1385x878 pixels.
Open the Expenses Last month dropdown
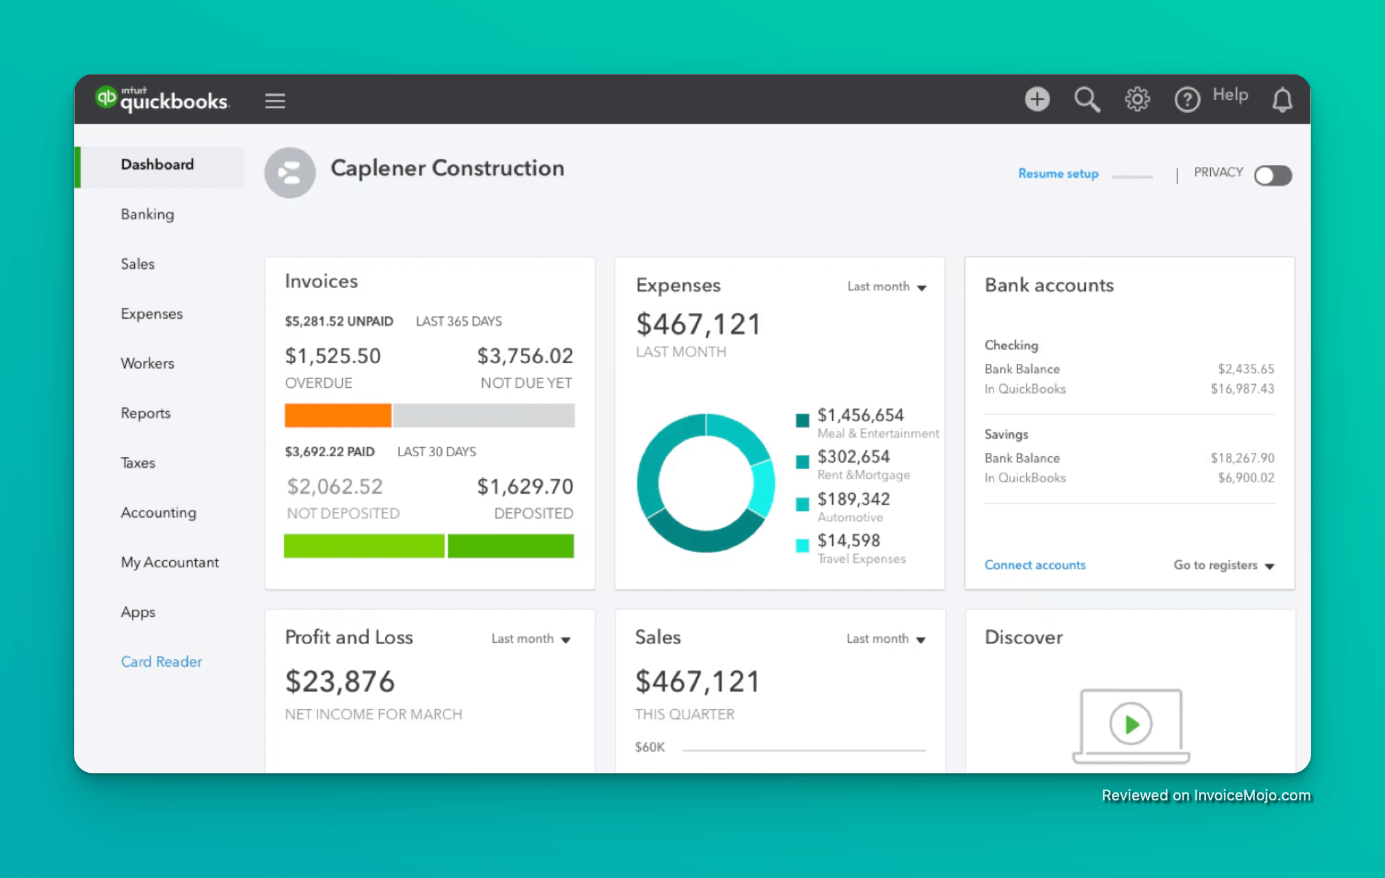pos(886,286)
